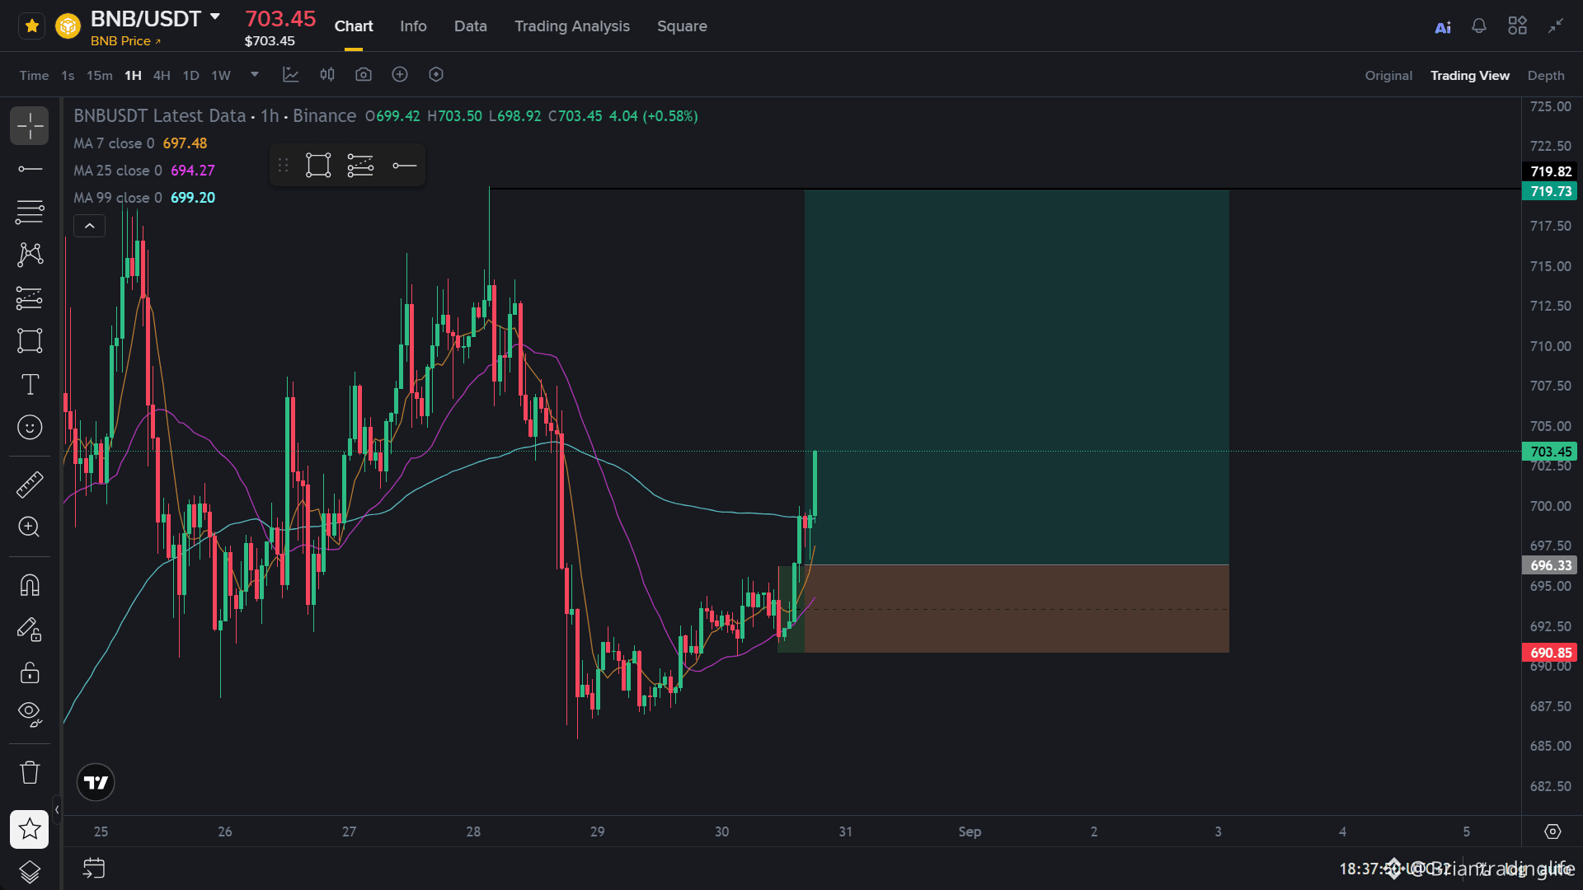The image size is (1583, 890).
Task: Click position tool icon in floating toolbar
Action: tap(360, 166)
